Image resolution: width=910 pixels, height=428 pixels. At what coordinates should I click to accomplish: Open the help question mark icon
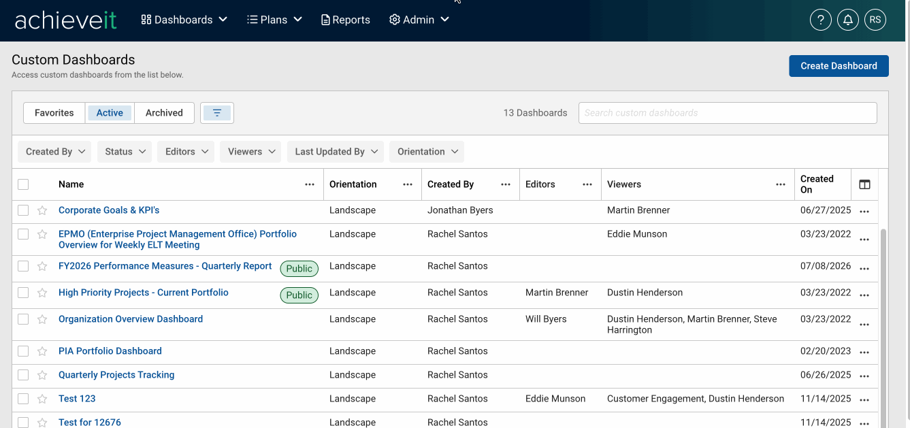[x=821, y=20]
